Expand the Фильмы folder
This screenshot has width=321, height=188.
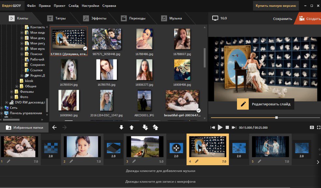coord(12,92)
